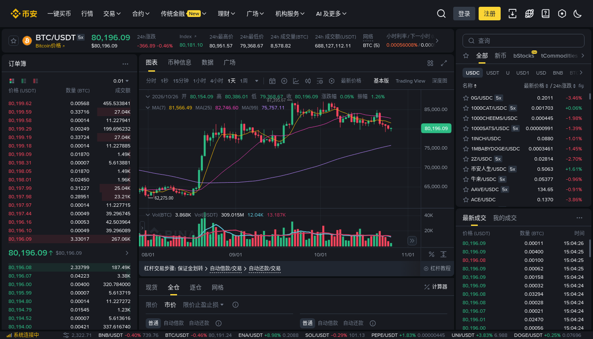The width and height of the screenshot is (593, 339).
Task: Sort market list by 名称
Action: (470, 86)
